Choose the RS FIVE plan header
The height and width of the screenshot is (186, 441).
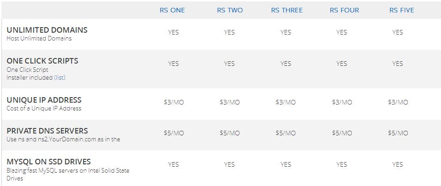[x=401, y=10]
